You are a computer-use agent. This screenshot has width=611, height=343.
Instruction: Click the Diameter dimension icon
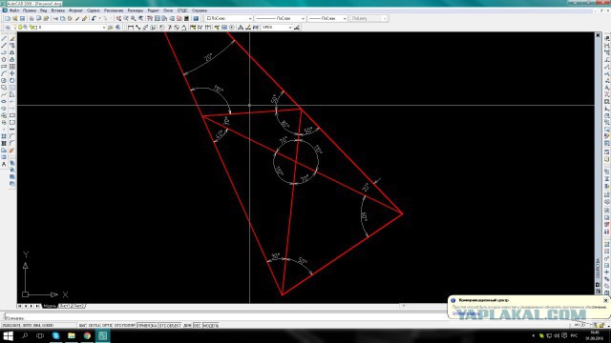tap(177, 28)
